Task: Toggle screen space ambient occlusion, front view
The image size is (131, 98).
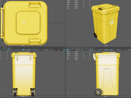Action: tap(35, 50)
